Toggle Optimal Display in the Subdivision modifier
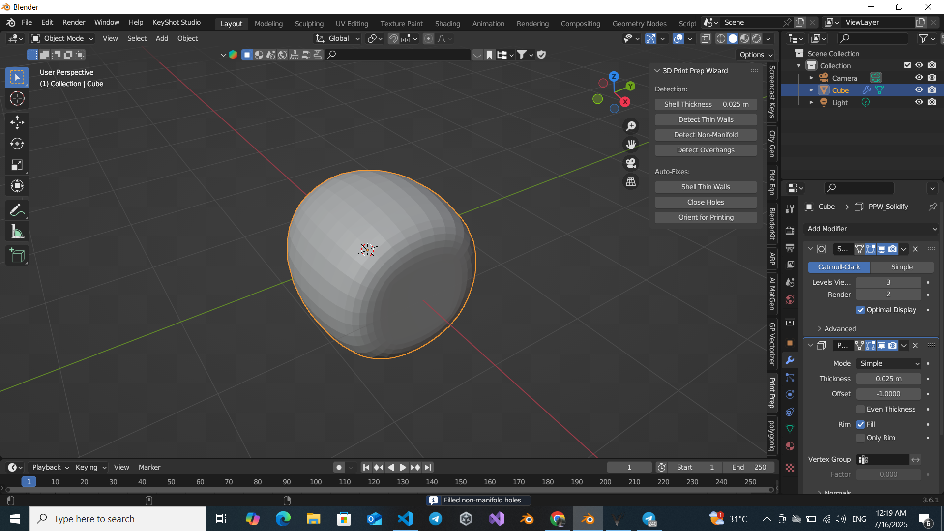The width and height of the screenshot is (944, 531). [861, 310]
